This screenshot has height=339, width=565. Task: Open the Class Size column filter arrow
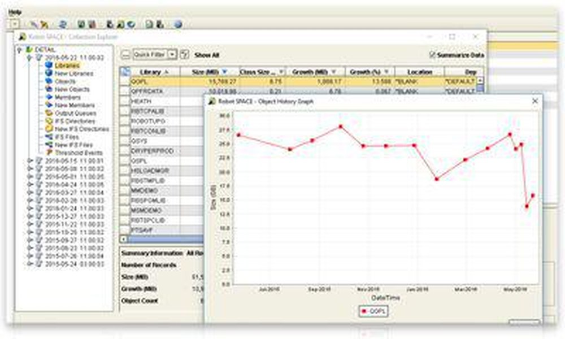tap(281, 72)
